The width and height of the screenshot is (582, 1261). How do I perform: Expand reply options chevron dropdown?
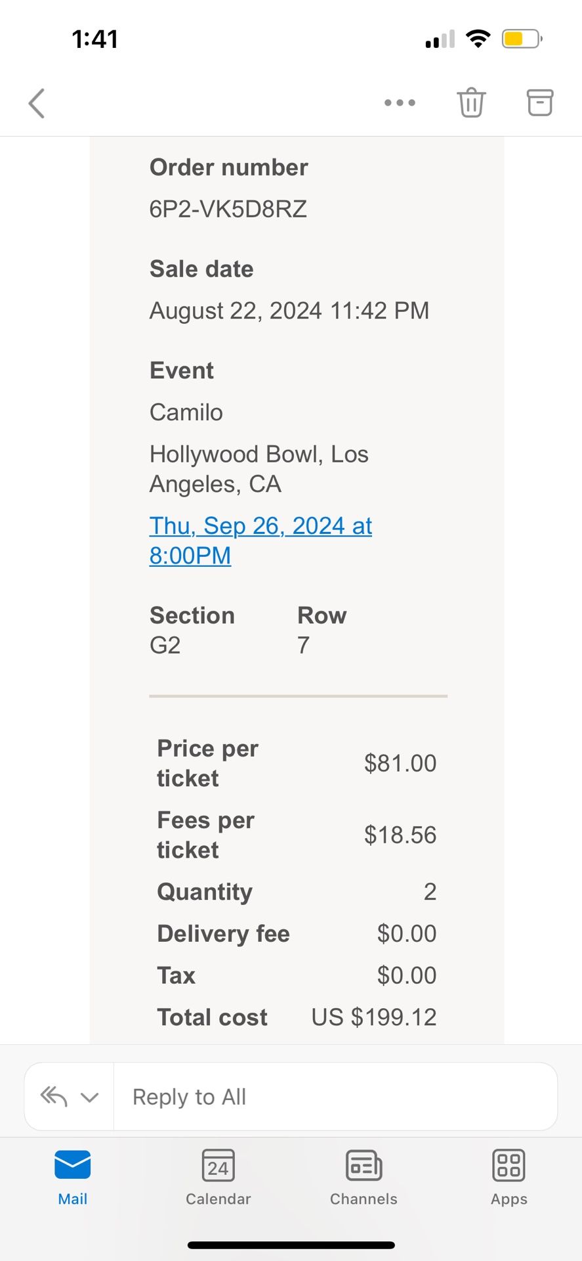[89, 1097]
